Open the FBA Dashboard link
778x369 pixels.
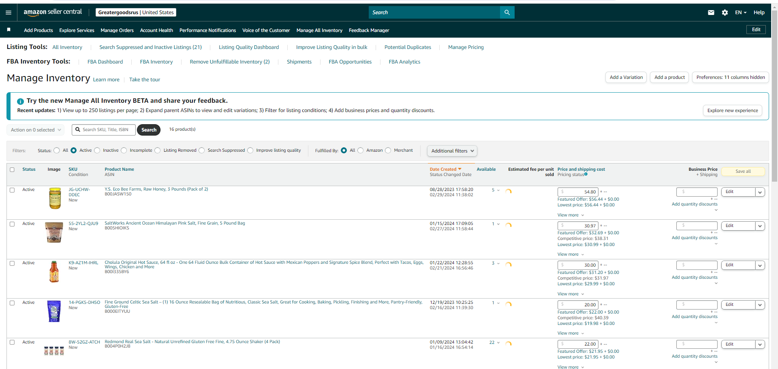pyautogui.click(x=105, y=62)
